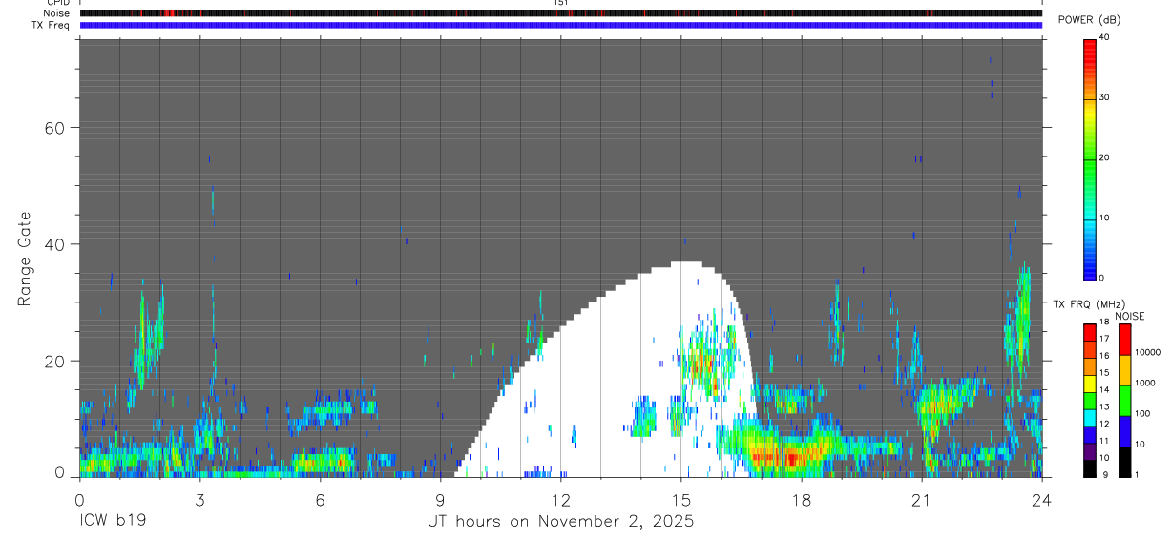Click the 12 tick on the UT hours axis
1172x541 pixels.
pyautogui.click(x=560, y=500)
